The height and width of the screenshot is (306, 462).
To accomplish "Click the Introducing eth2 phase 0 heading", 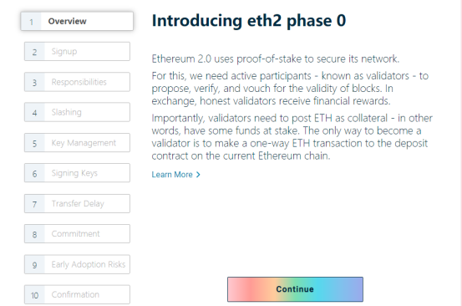I will (x=249, y=21).
